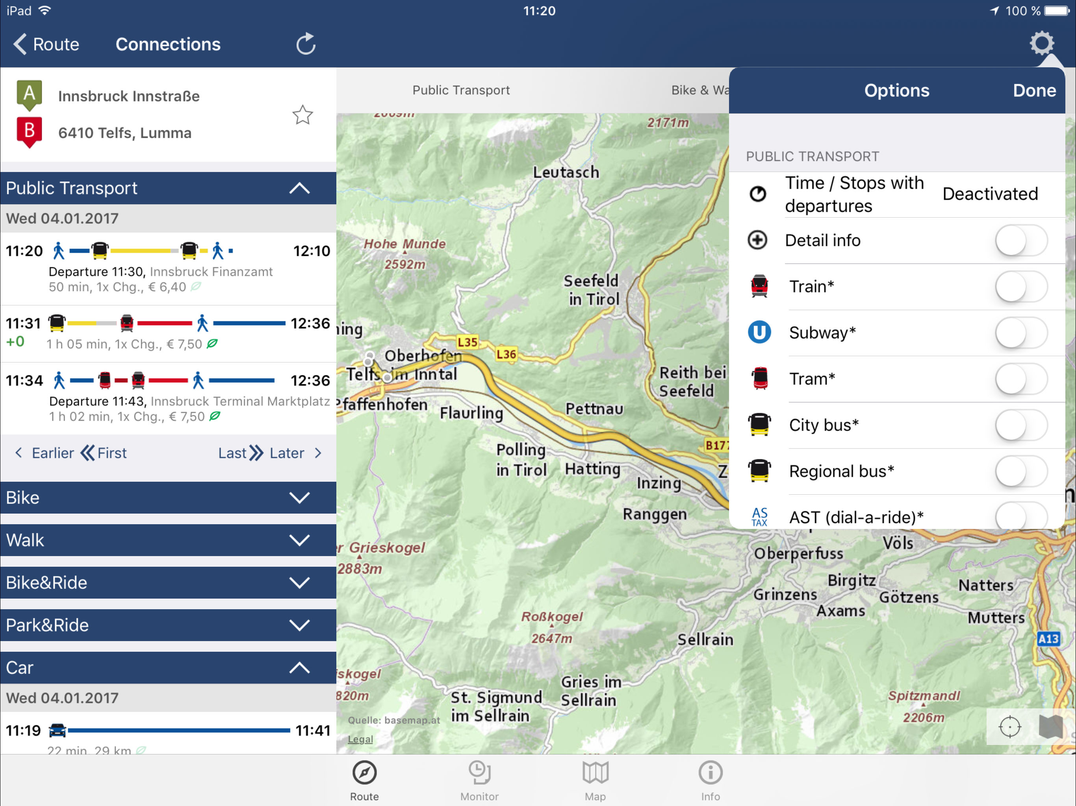
Task: Tap "Wed 04.01.2017" under Public Transport
Action: pos(62,218)
